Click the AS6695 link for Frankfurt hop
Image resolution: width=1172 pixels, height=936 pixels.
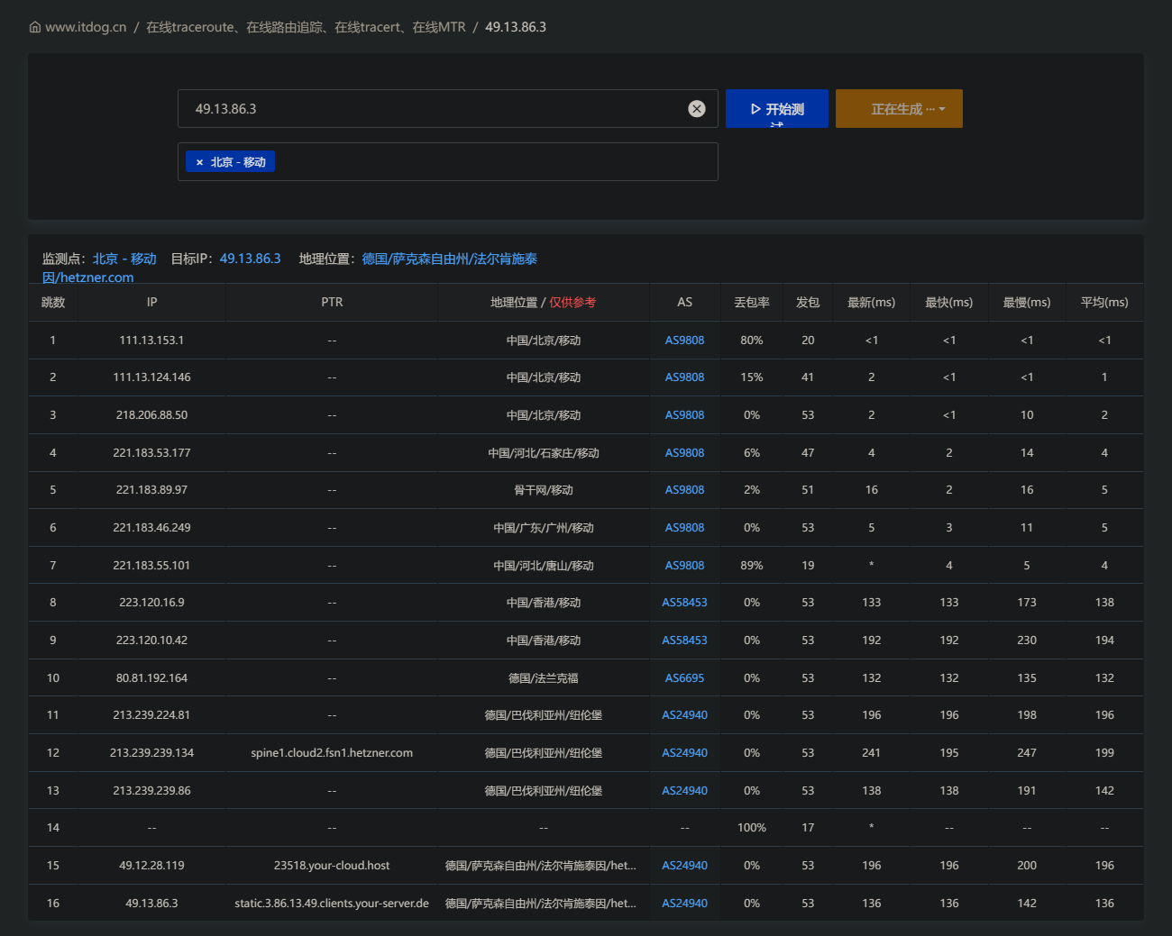684,678
